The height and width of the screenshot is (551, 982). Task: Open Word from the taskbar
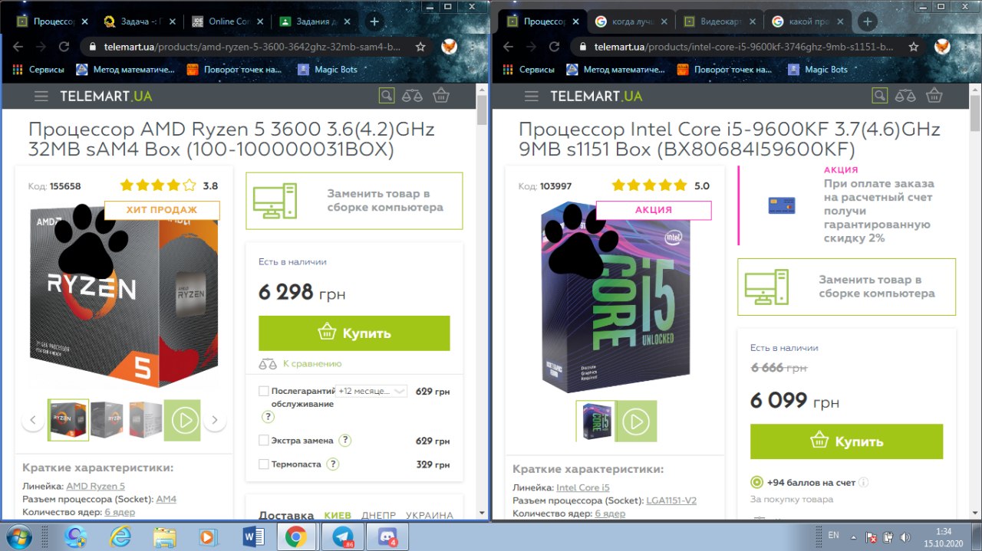[252, 536]
